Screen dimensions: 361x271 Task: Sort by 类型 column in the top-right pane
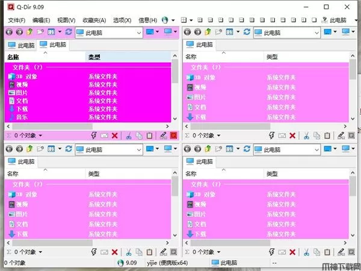tap(306, 57)
